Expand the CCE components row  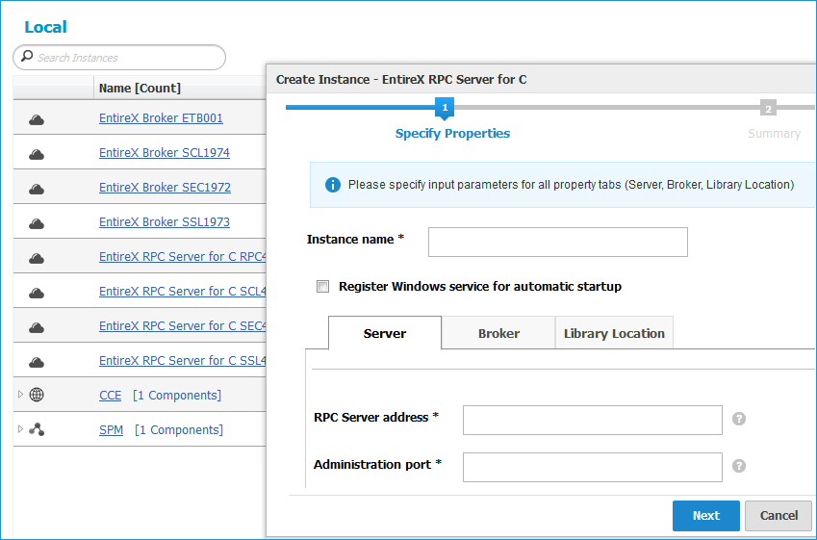click(x=20, y=395)
